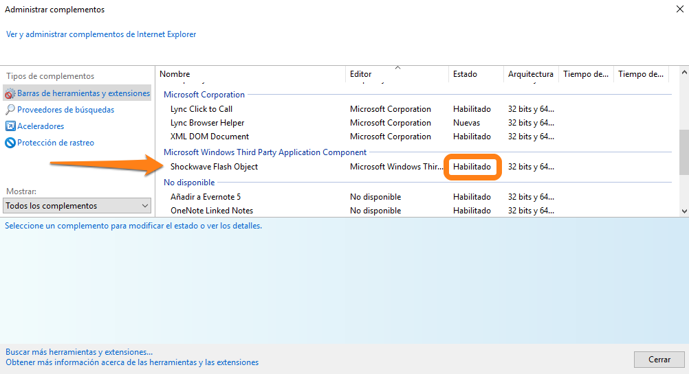Select XML DOM Document add-on
Image resolution: width=689 pixels, height=374 pixels.
210,137
